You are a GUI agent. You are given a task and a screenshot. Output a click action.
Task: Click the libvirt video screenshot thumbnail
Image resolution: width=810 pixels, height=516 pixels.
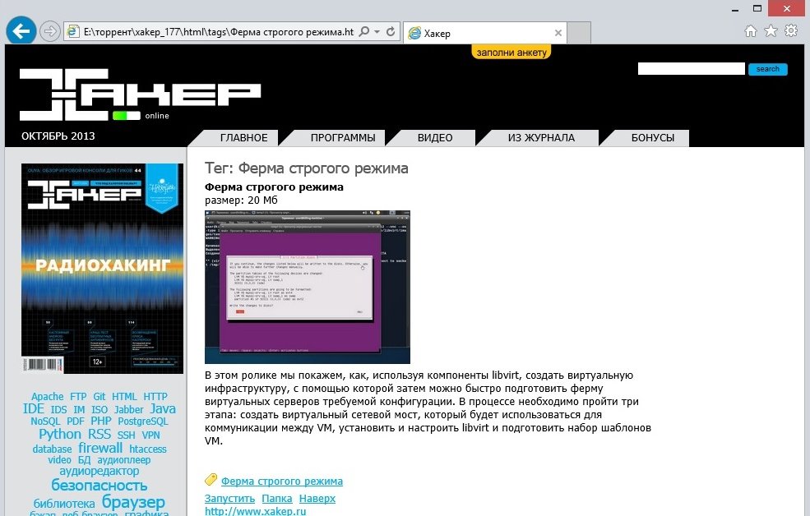[x=308, y=287]
